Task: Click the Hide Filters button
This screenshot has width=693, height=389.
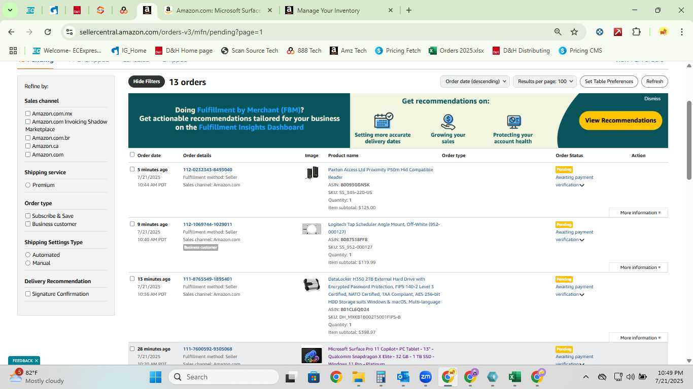Action: 147,82
